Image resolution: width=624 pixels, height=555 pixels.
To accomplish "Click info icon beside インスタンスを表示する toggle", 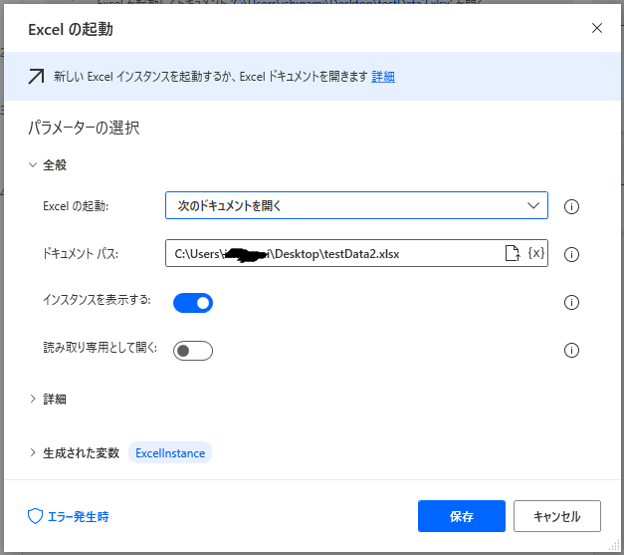I will click(x=571, y=303).
